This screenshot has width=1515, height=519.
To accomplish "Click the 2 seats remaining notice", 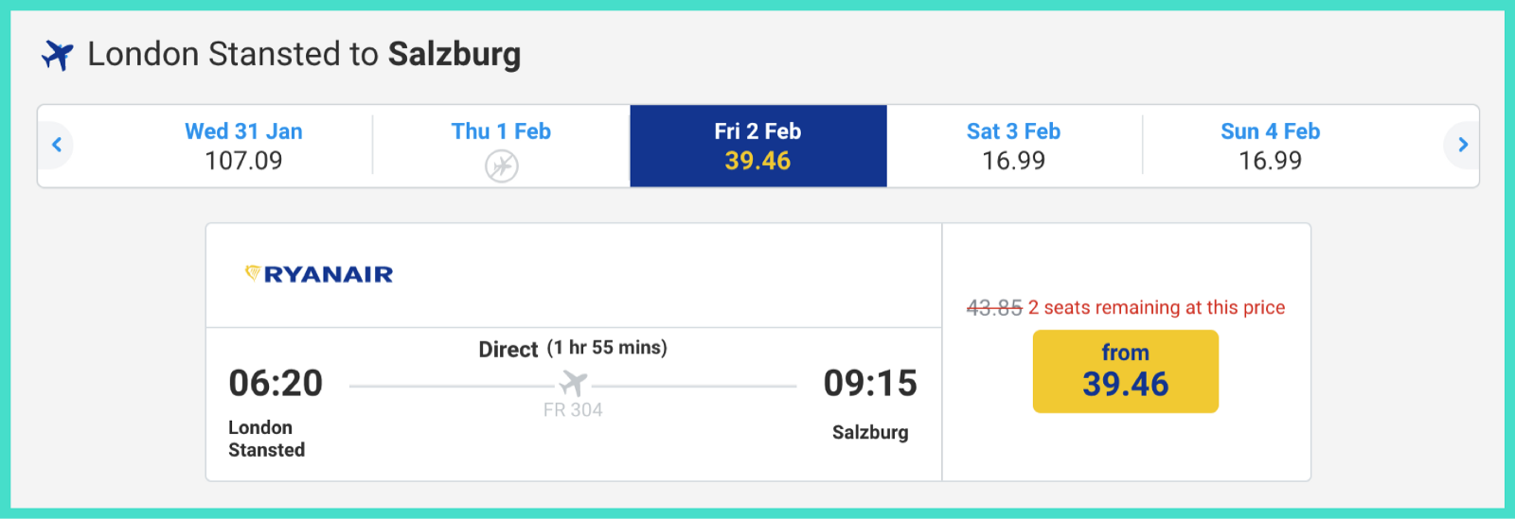I will (x=1156, y=307).
